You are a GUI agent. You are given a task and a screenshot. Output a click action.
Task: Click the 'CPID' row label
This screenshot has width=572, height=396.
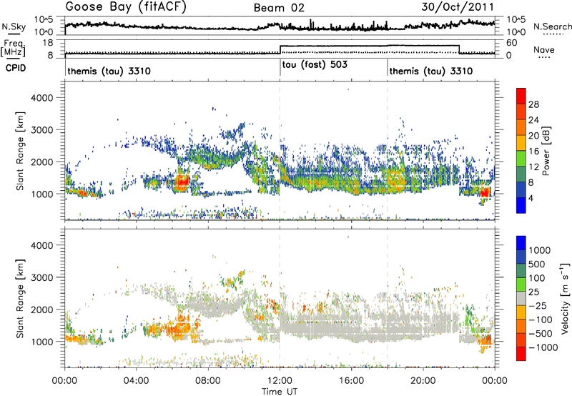(x=16, y=68)
